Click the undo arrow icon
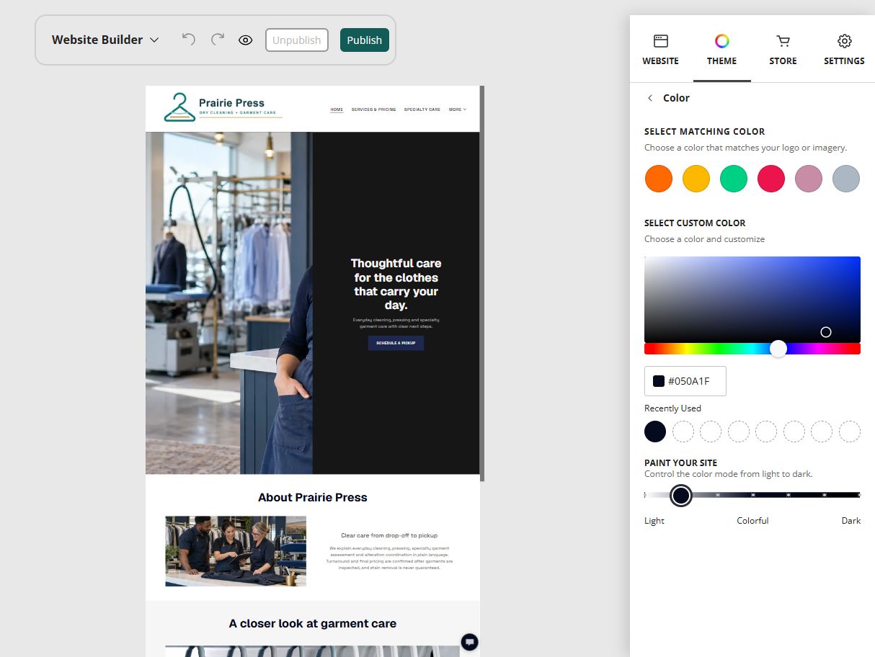 coord(189,40)
